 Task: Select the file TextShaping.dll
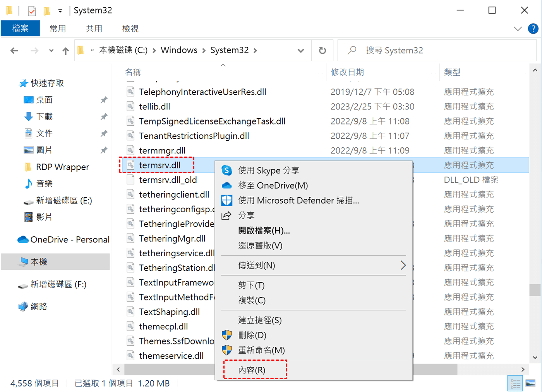(x=169, y=312)
